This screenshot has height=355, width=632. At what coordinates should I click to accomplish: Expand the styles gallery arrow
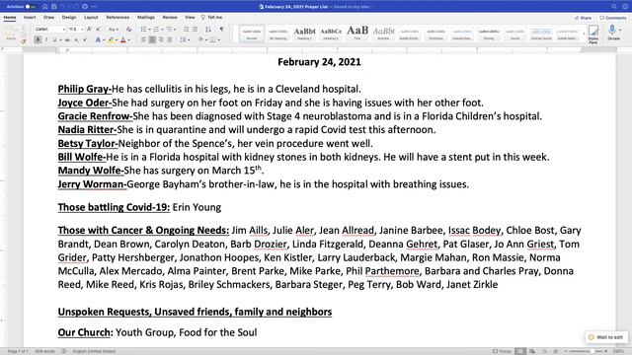(584, 34)
